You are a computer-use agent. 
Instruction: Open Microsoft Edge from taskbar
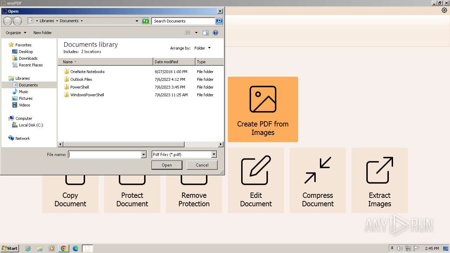click(x=76, y=248)
